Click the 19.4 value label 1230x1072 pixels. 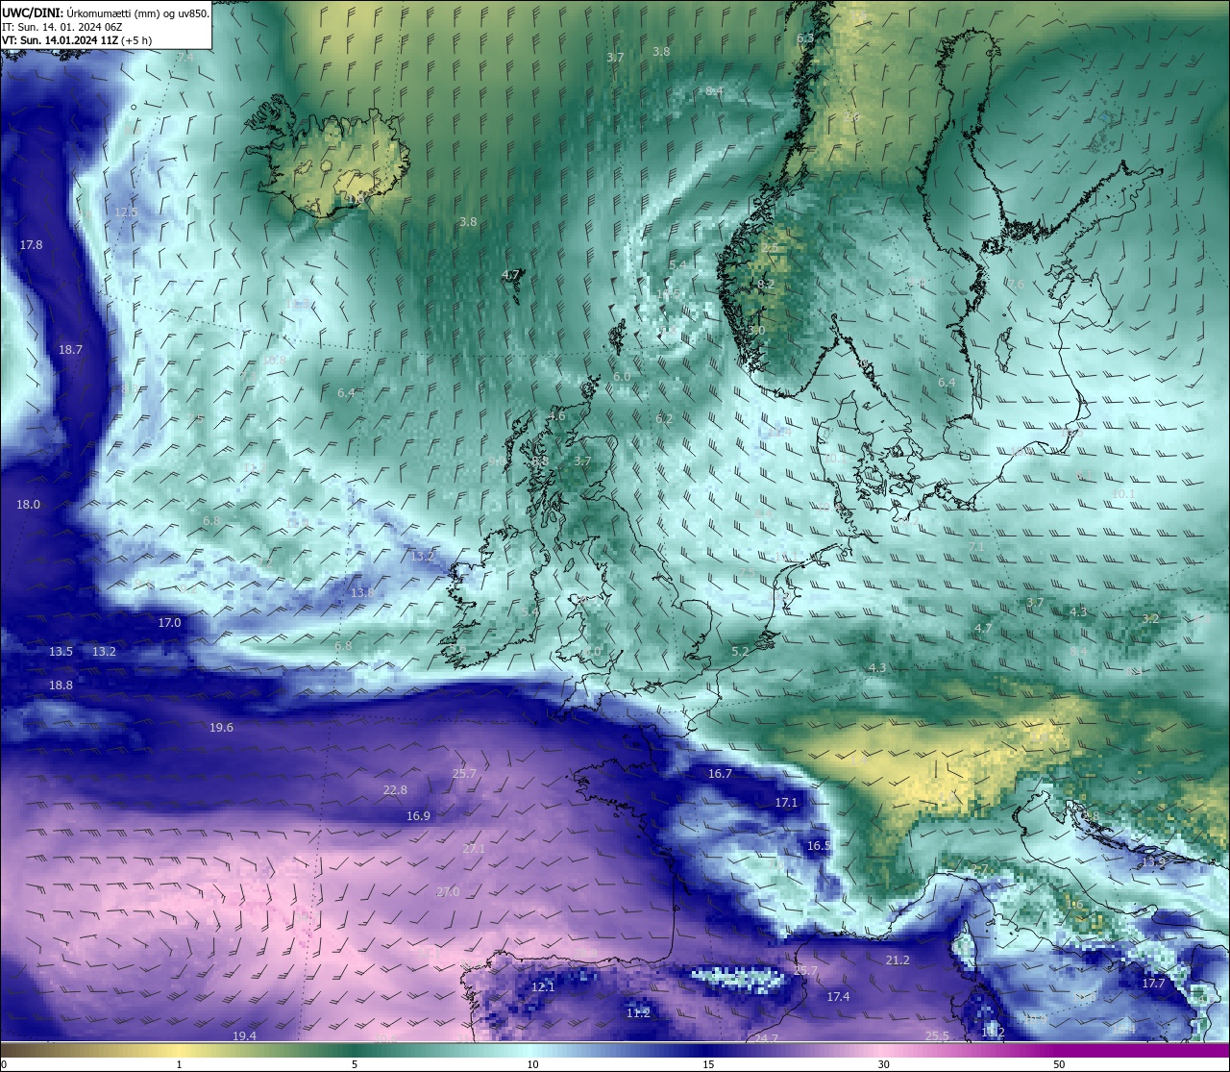(244, 1036)
